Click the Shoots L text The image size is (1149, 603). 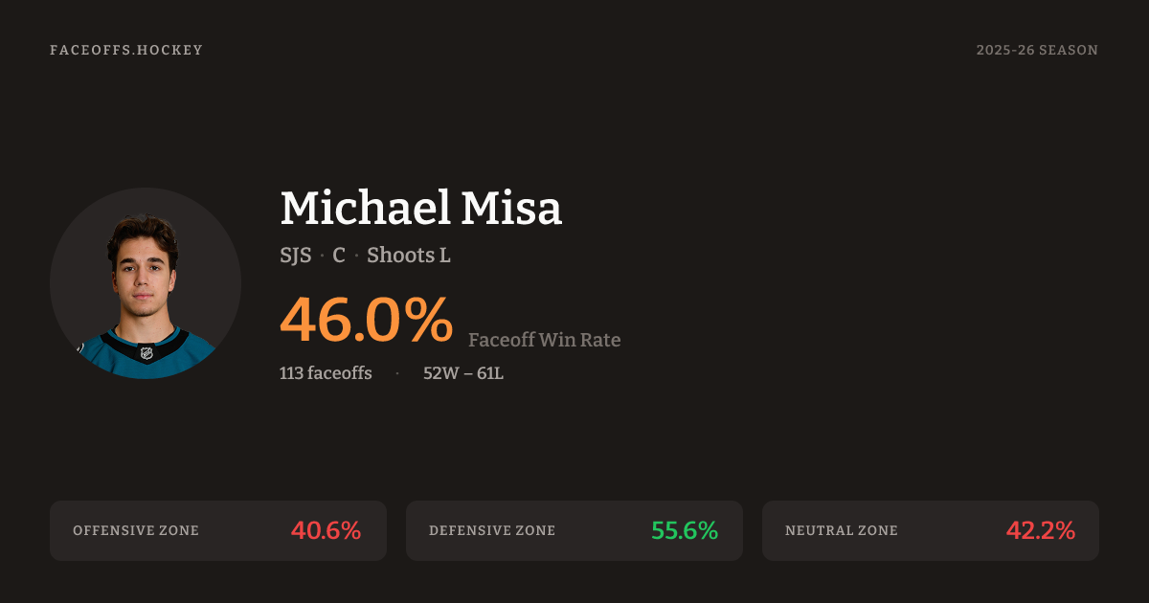pyautogui.click(x=409, y=256)
